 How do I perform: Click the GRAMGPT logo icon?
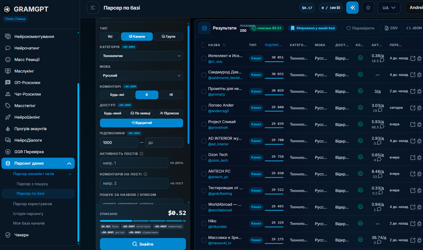pos(7,9)
